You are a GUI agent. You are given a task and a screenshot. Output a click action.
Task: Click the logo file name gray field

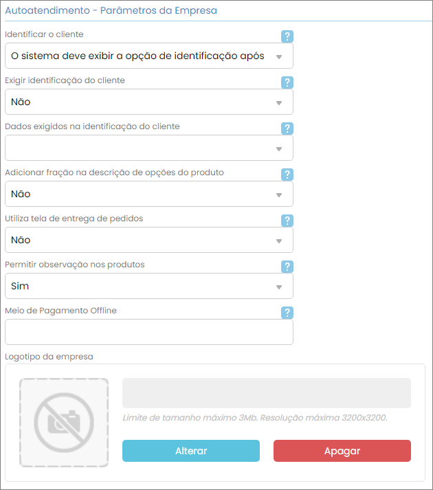[x=266, y=393]
